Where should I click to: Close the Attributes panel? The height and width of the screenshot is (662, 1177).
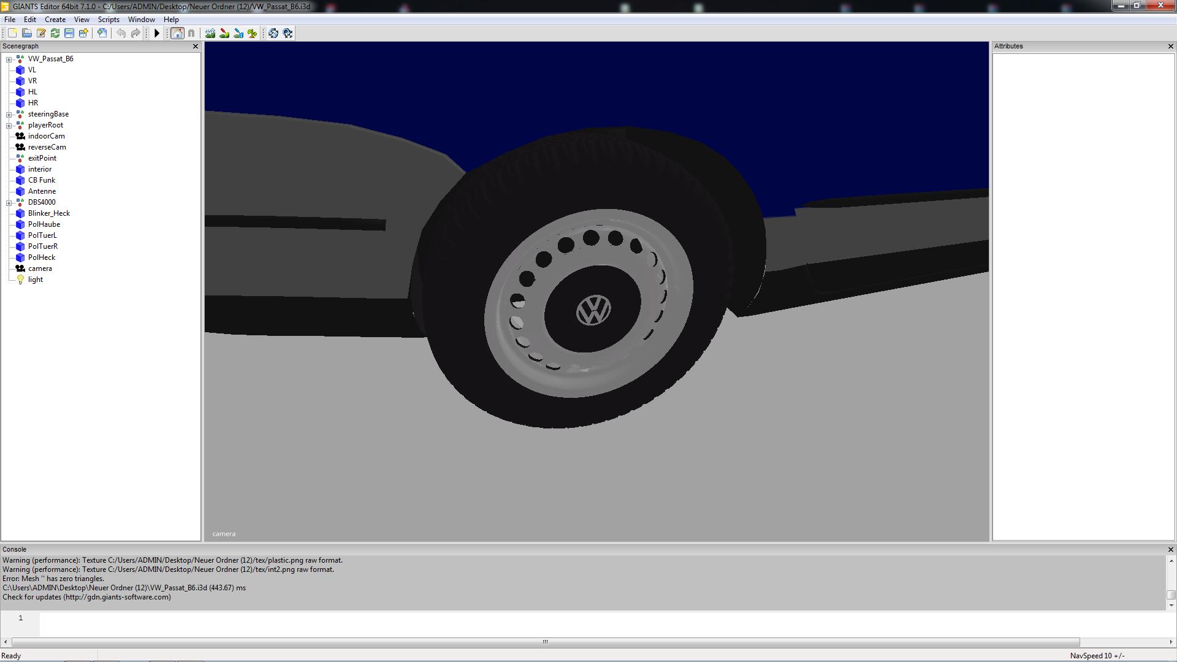tap(1170, 47)
